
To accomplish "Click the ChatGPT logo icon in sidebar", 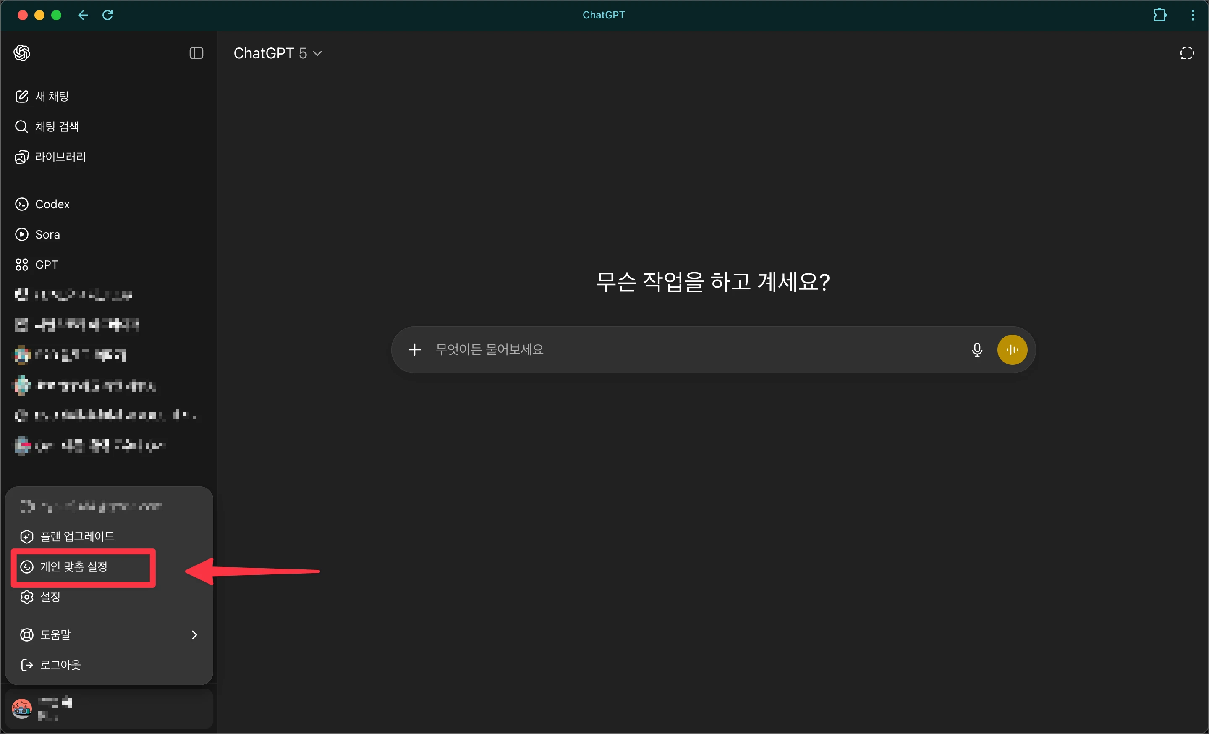I will pos(21,53).
